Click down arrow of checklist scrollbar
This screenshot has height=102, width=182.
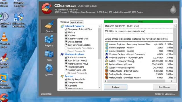tap(100, 87)
